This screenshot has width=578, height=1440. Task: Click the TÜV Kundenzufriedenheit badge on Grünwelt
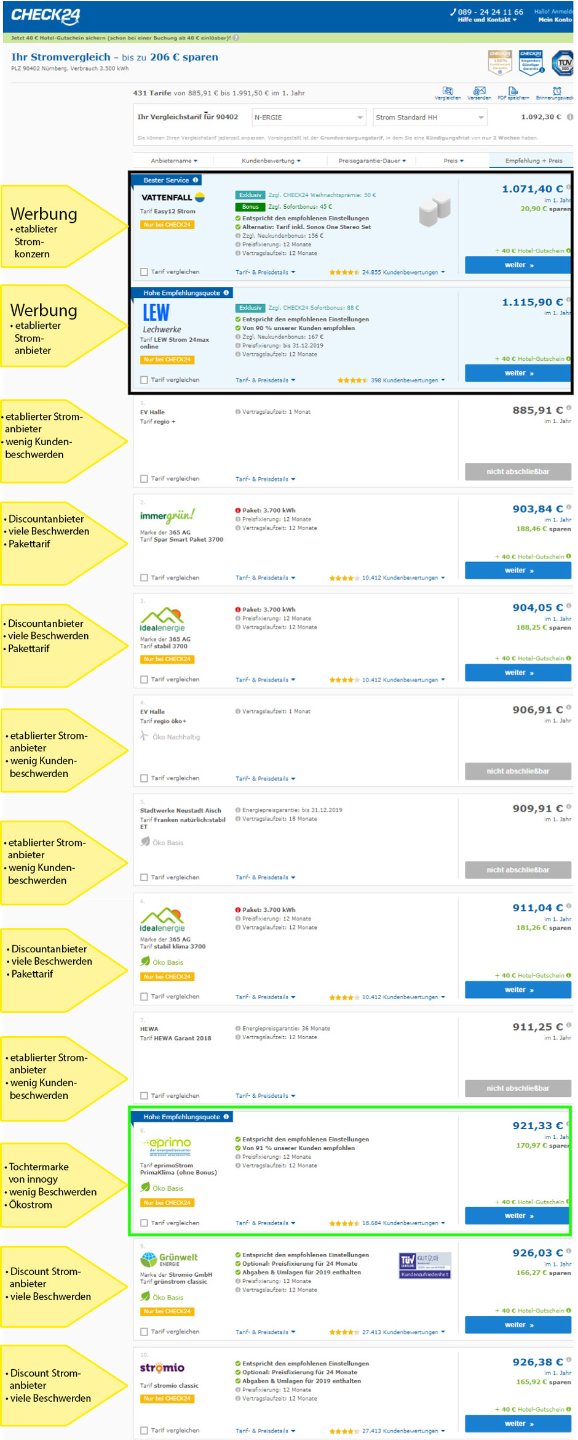(x=425, y=1265)
